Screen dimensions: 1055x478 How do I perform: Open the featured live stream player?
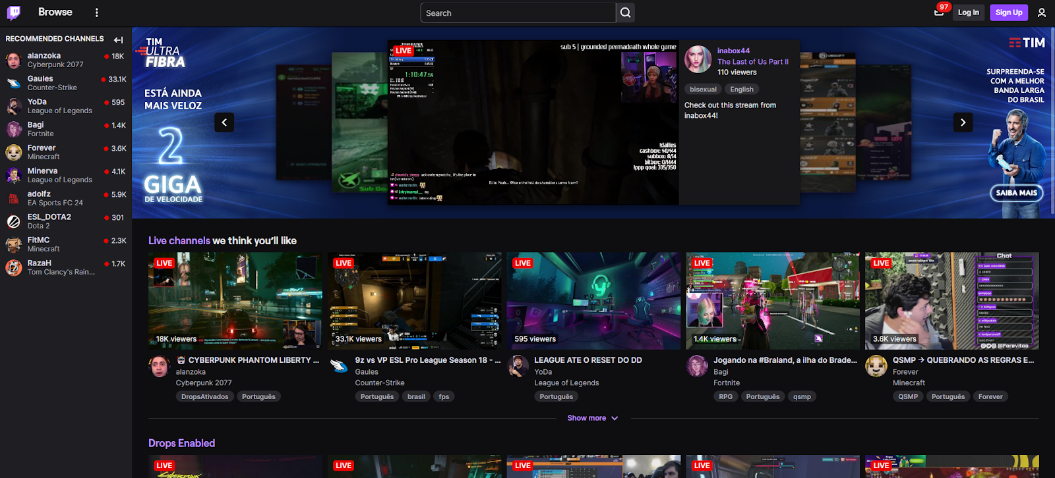533,122
